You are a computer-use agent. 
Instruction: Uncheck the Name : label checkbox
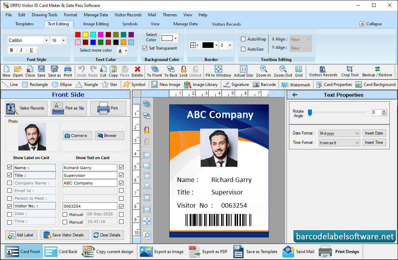coord(10,167)
